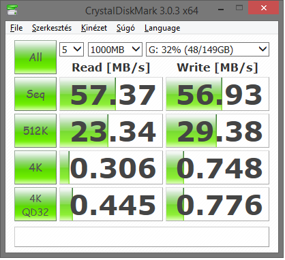Image resolution: width=285 pixels, height=260 pixels.
Task: Expand the test run count dropdown showing 5
Action: (x=72, y=49)
